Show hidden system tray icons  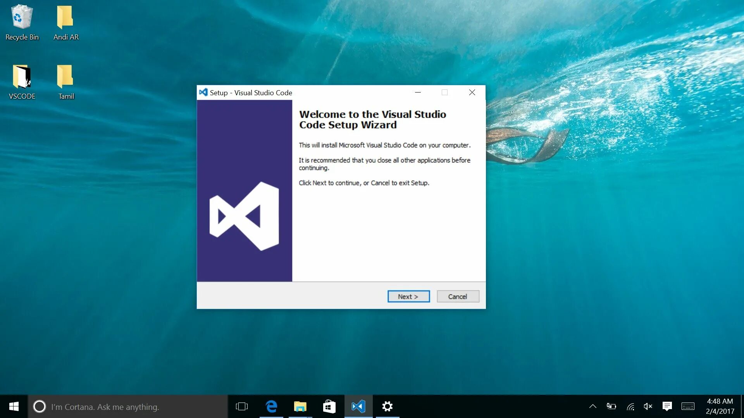[x=593, y=406]
